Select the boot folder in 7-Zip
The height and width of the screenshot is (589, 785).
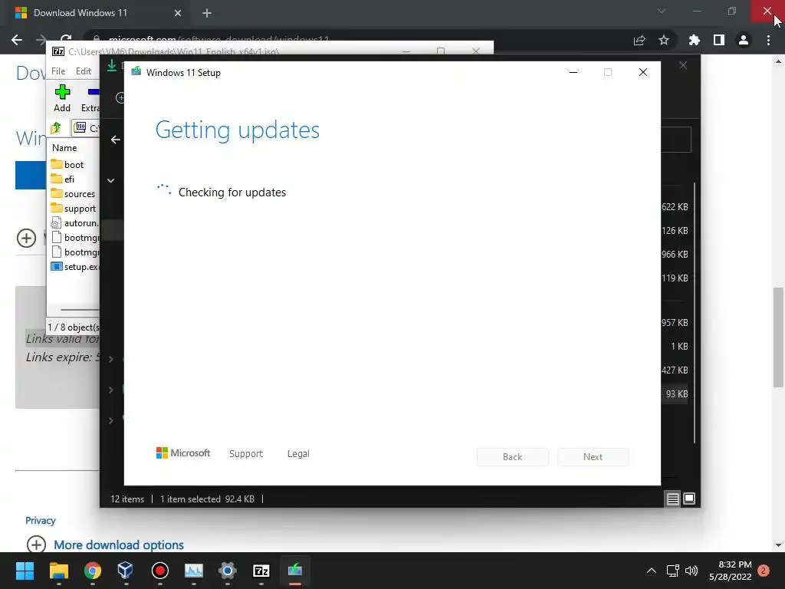tap(74, 164)
